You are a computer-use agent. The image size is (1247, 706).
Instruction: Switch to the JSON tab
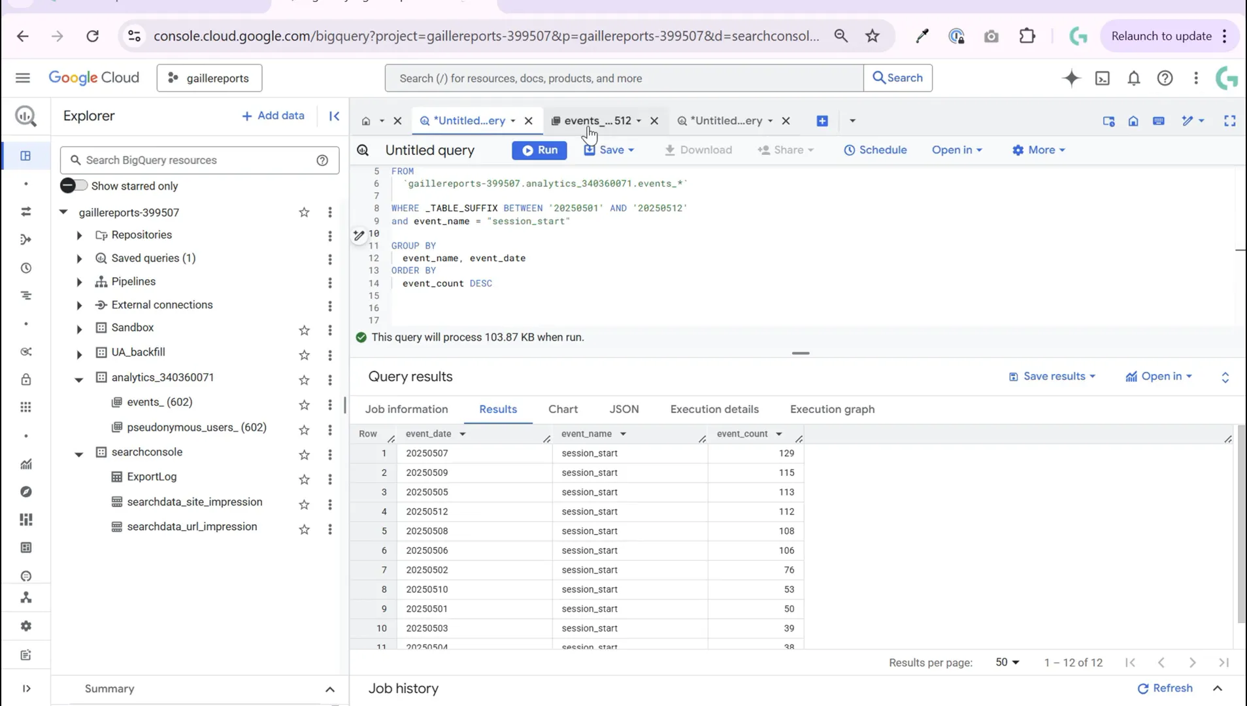[624, 409]
